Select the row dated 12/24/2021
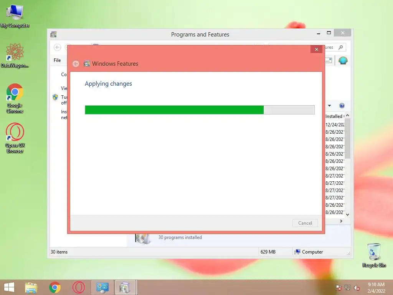This screenshot has height=295, width=393. click(x=335, y=125)
